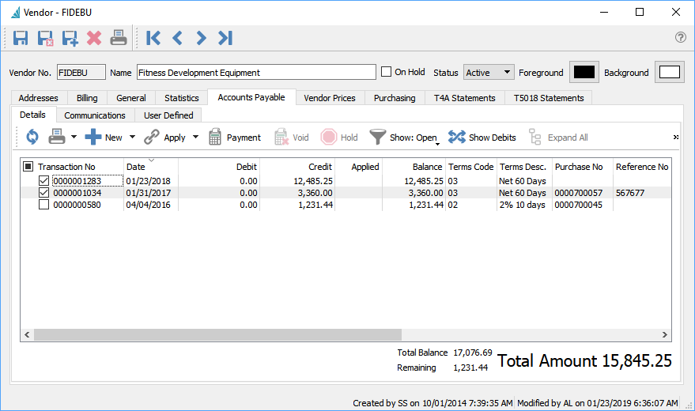Open the T4A Statements tab
Image resolution: width=695 pixels, height=411 pixels.
coord(464,98)
